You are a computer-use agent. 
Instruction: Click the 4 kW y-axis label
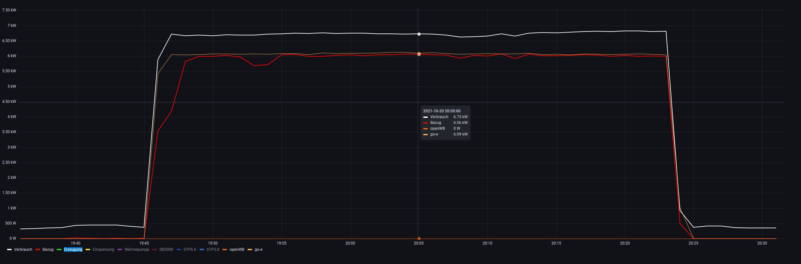12,117
